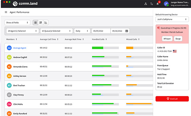Viewport: 191px width, 116px height.
Task: Select the Emily Ransford name
Action: [x=20, y=113]
